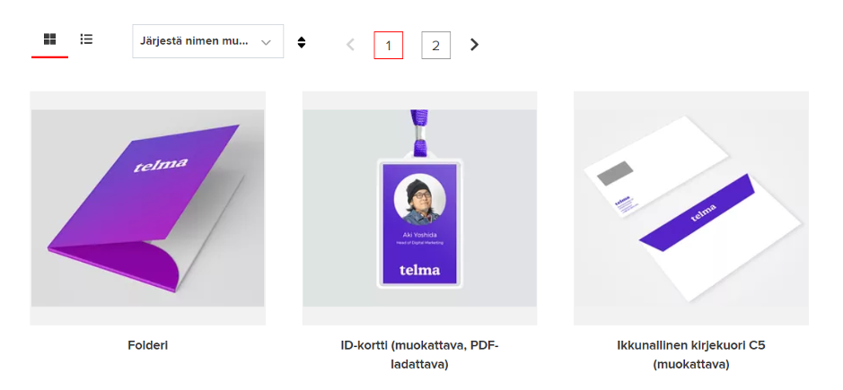Click the previous page arrow
Image resolution: width=843 pixels, height=390 pixels.
[x=350, y=45]
